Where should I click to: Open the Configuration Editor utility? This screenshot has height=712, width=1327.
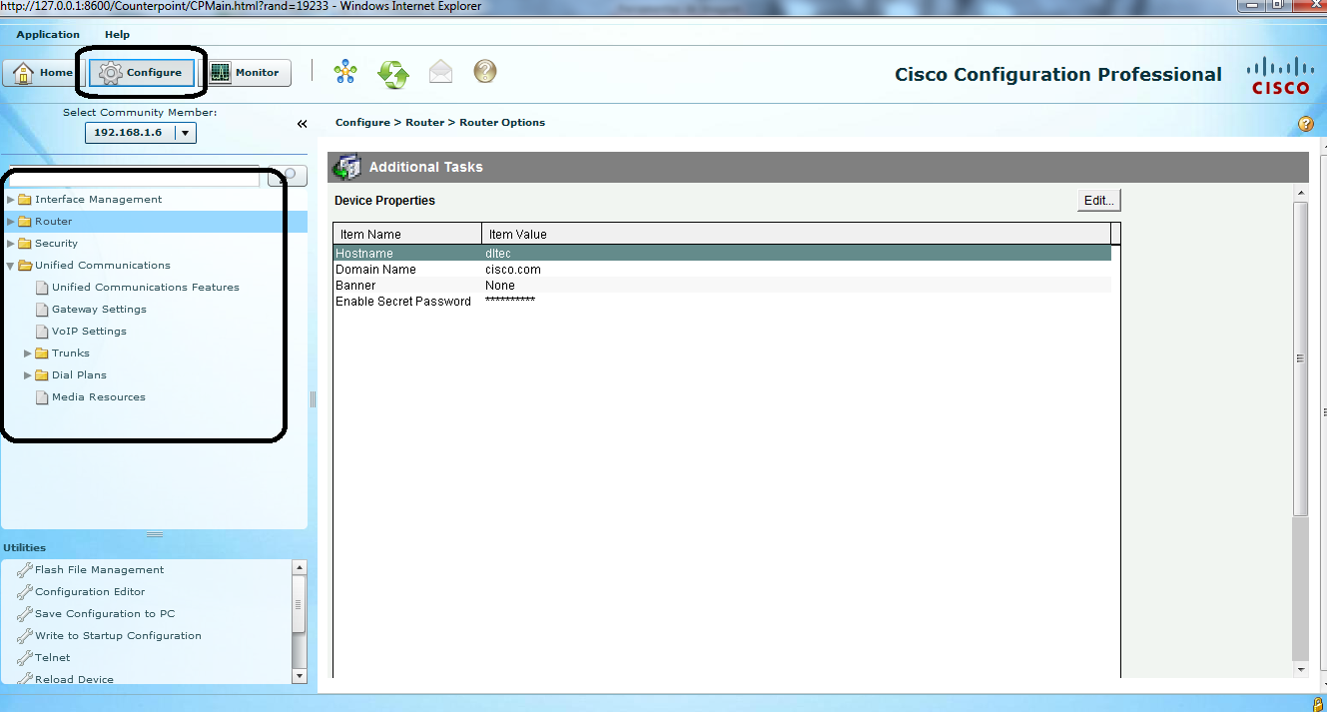coord(90,592)
